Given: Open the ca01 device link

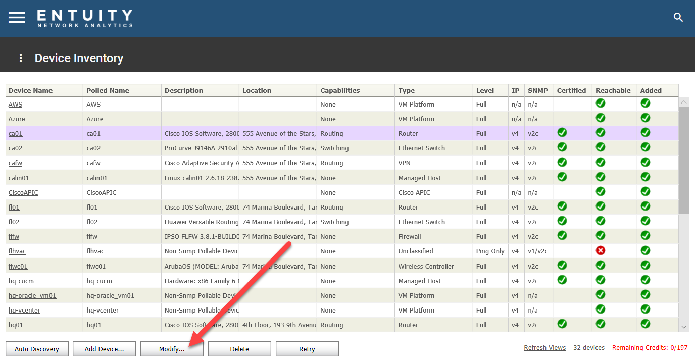Looking at the screenshot, I should 15,134.
